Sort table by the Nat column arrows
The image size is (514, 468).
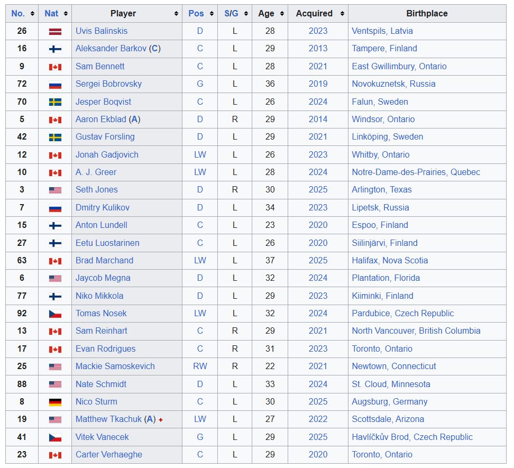point(66,13)
